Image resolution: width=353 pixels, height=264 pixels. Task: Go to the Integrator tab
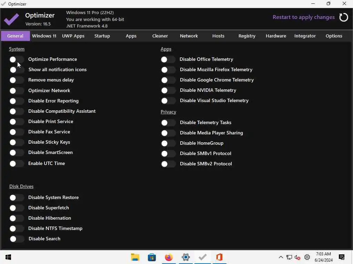[x=305, y=36]
